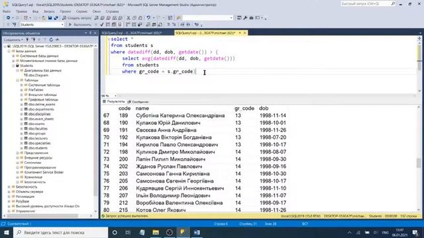
Task: Click the Connect plug icon in Object Explorer
Action: point(27,40)
